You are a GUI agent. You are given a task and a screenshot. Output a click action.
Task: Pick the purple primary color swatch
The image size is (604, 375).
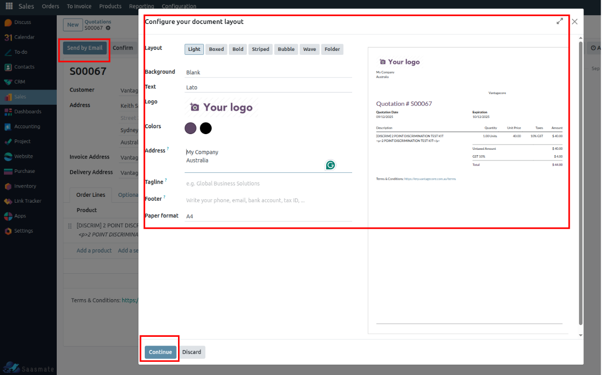coord(190,128)
